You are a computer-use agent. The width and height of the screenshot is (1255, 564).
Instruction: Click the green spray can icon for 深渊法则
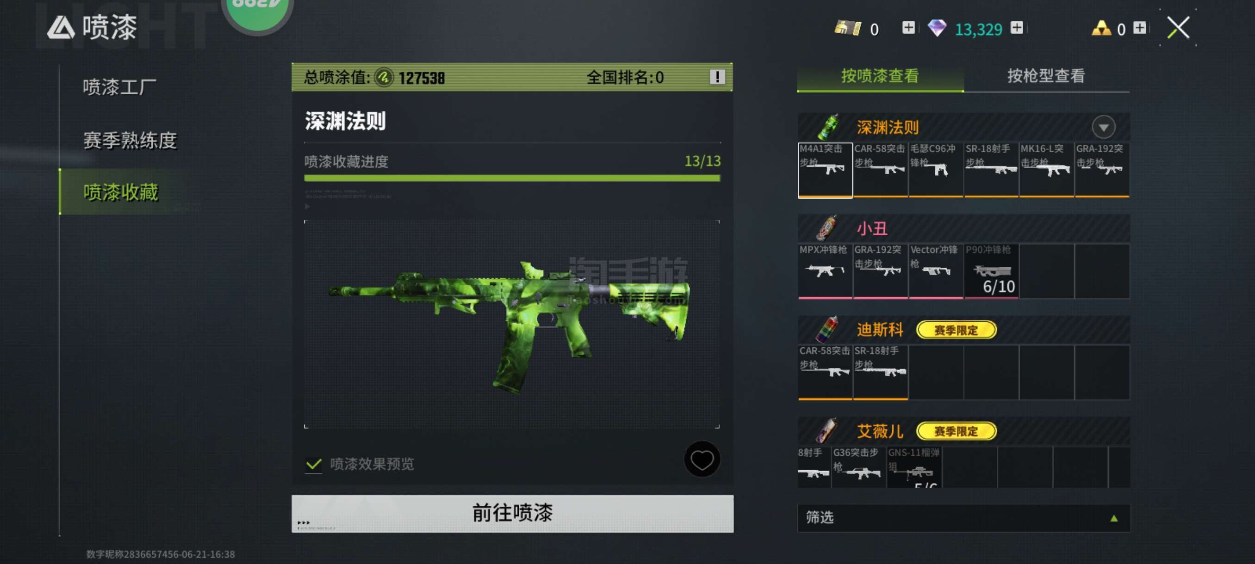click(x=828, y=127)
